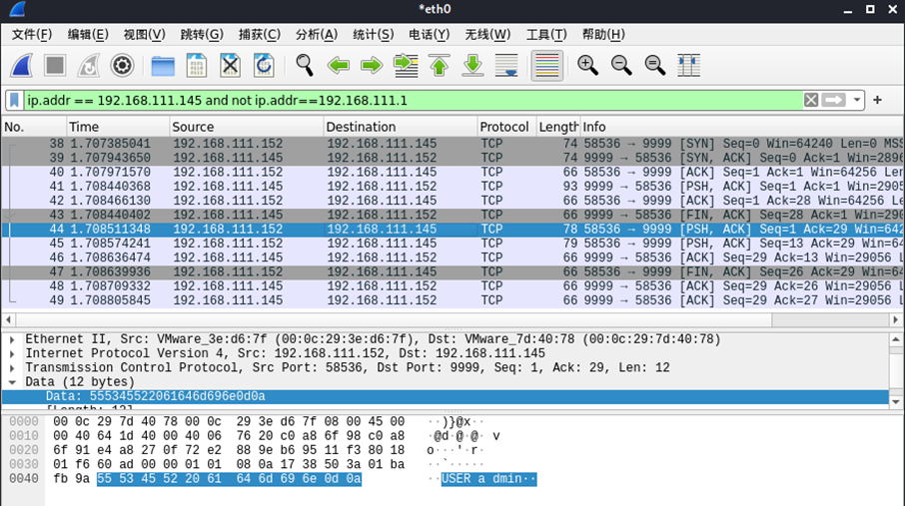Open the 视图(V) menu
905x506 pixels.
pos(144,35)
